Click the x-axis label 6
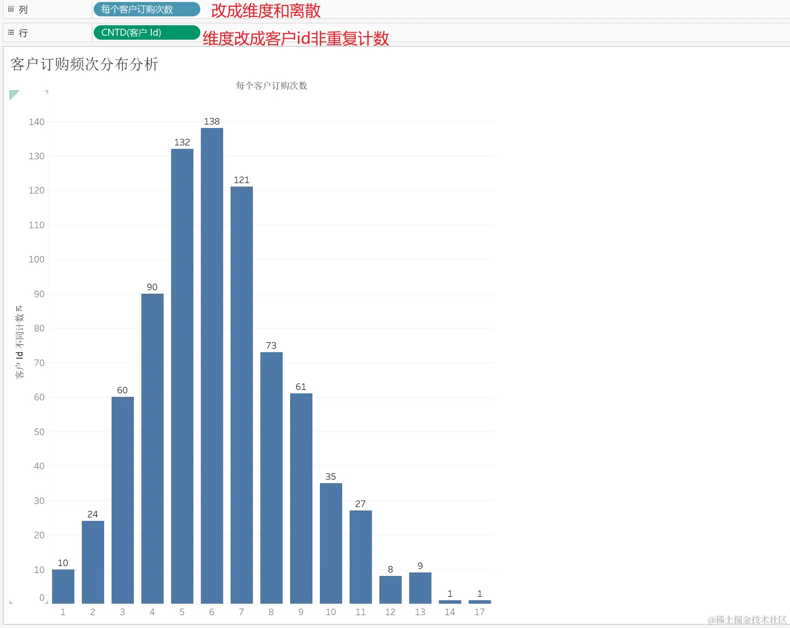 [212, 612]
